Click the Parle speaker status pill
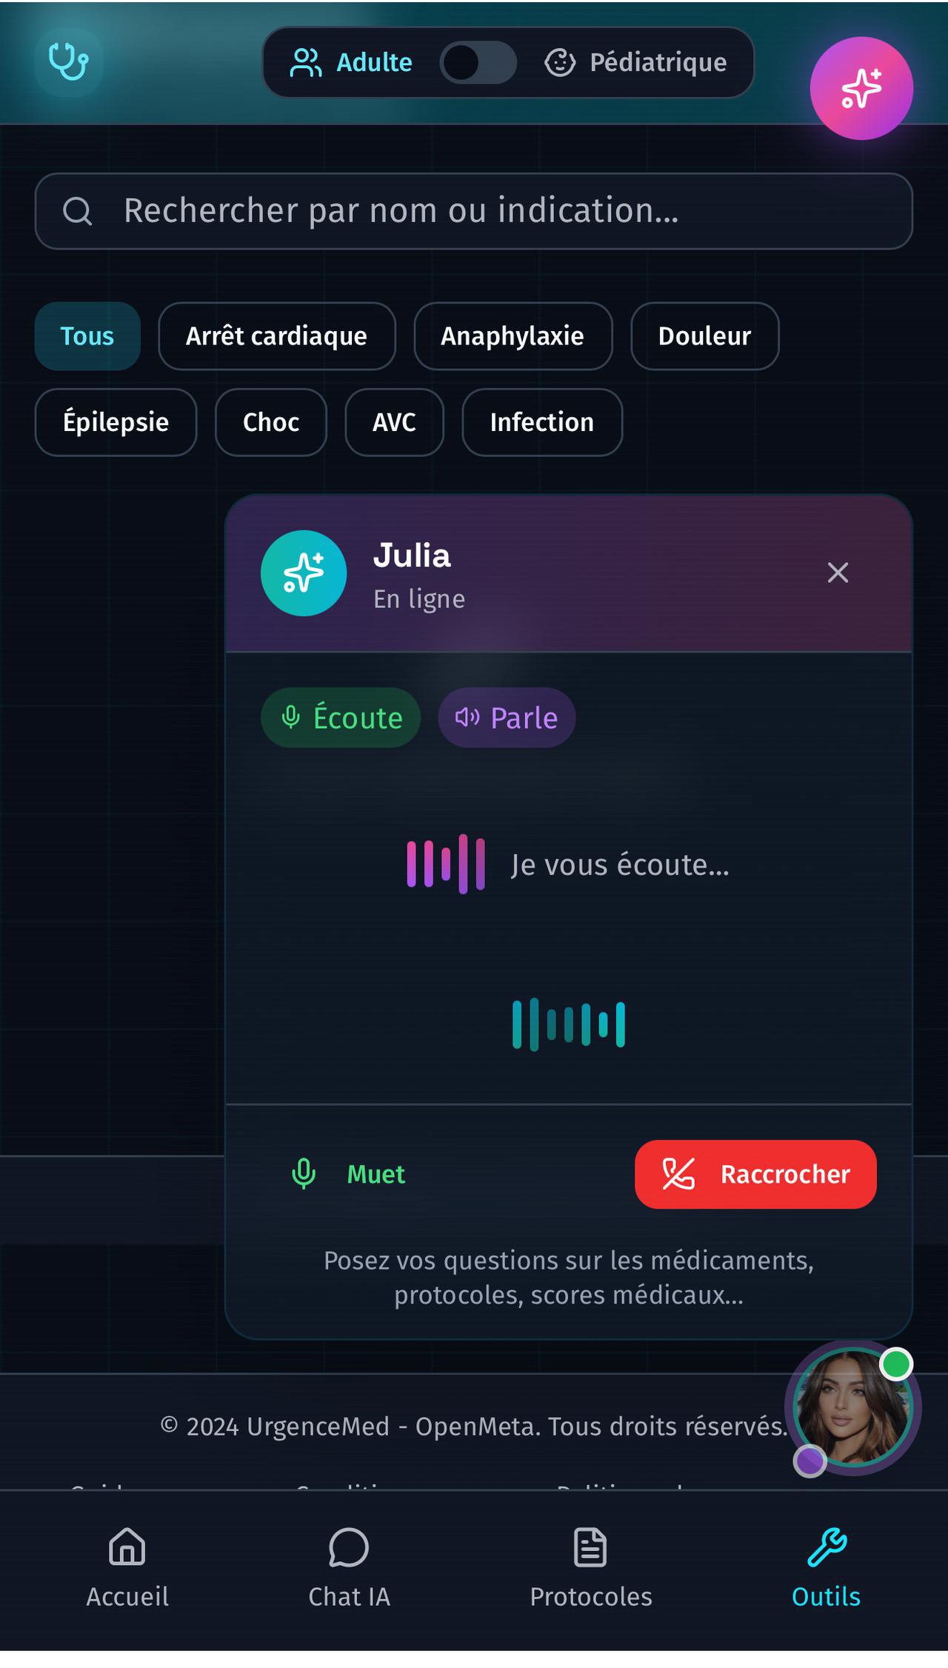948x1668 pixels. point(507,718)
